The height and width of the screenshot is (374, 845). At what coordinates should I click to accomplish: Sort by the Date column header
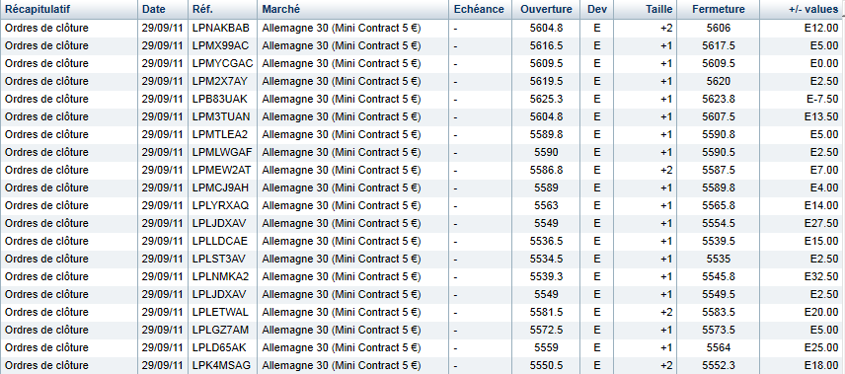(163, 9)
